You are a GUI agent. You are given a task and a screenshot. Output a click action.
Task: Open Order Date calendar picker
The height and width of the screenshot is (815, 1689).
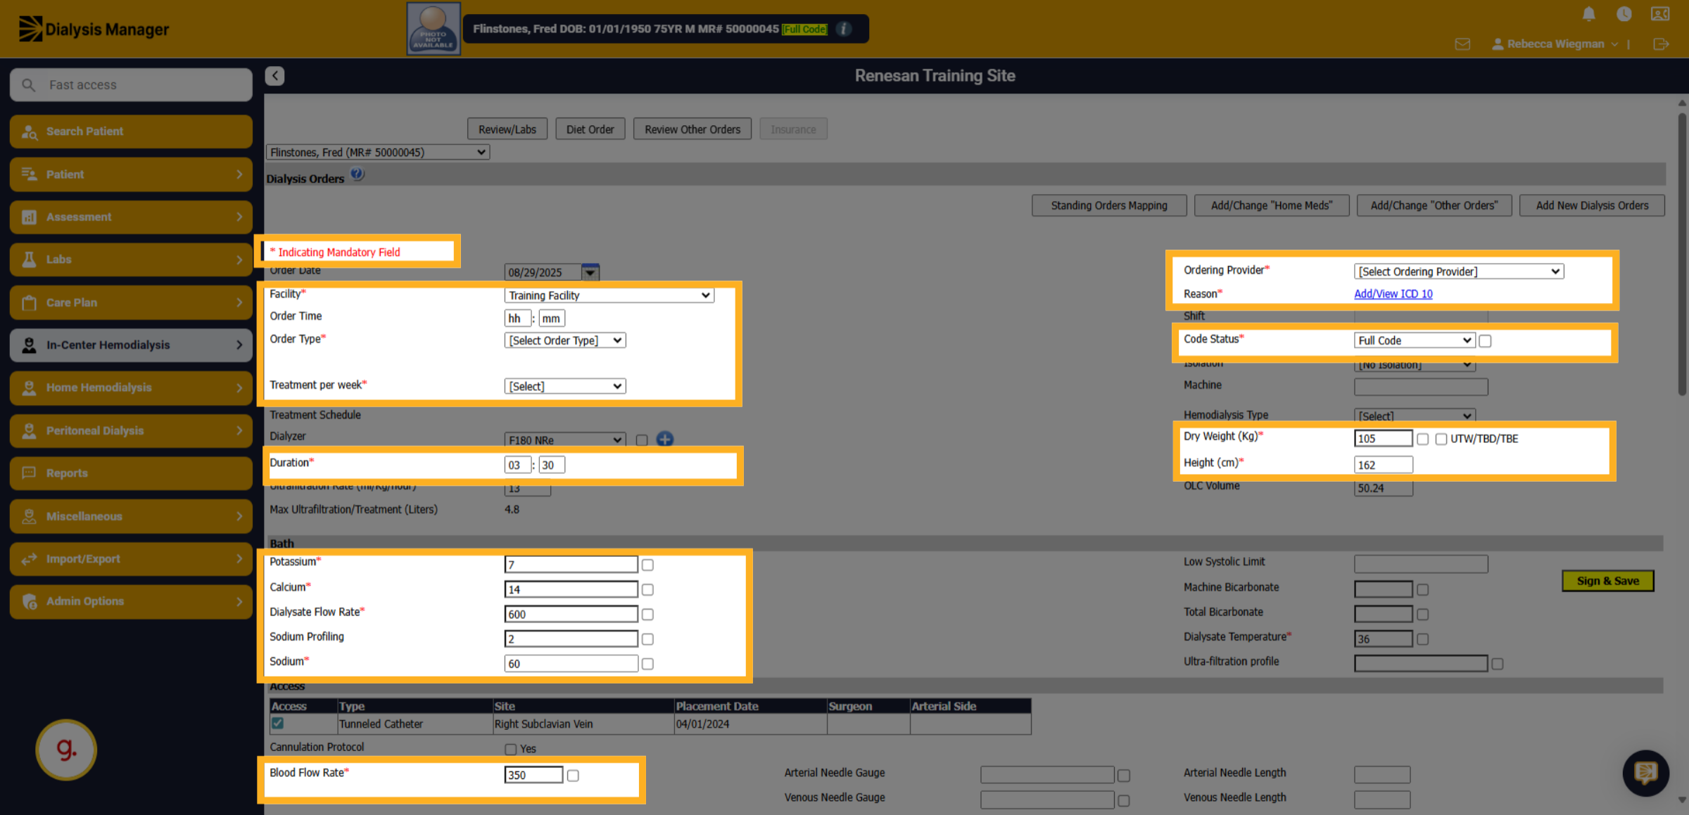[x=590, y=272]
